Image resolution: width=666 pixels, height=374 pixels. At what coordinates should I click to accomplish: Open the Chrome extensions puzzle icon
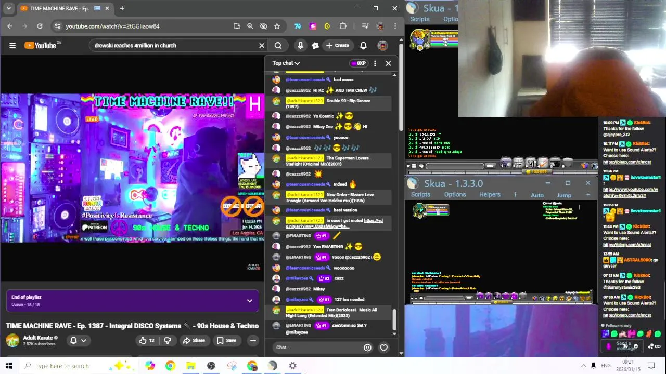point(343,26)
